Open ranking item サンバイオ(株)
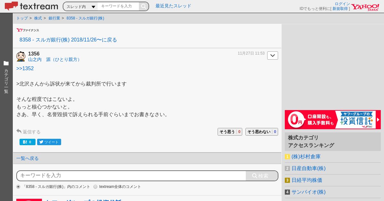 [x=308, y=192]
